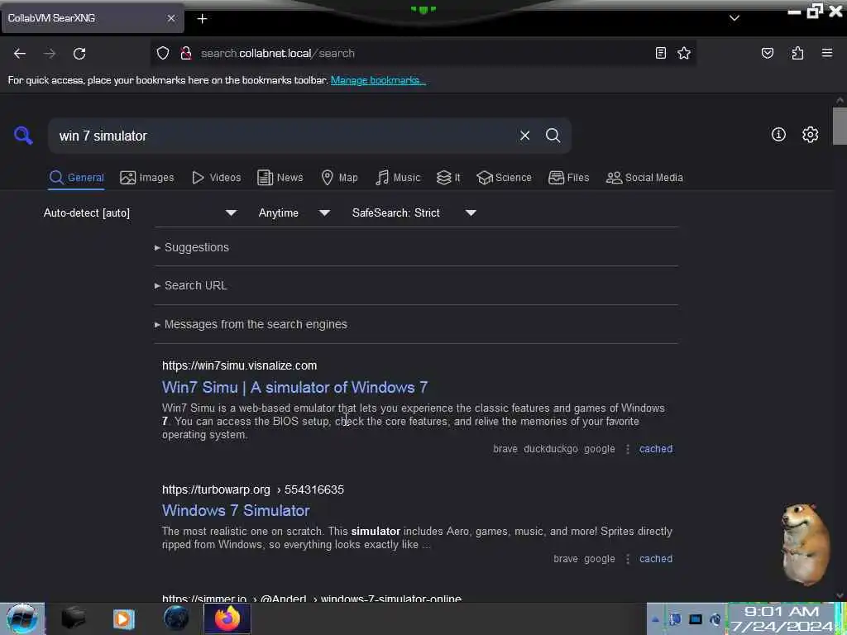847x635 pixels.
Task: Switch to the Music tab
Action: point(398,178)
